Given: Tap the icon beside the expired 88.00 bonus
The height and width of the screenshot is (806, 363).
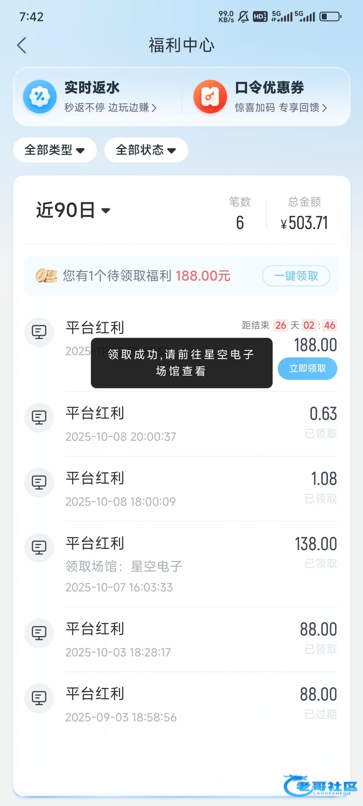Looking at the screenshot, I should (x=39, y=698).
